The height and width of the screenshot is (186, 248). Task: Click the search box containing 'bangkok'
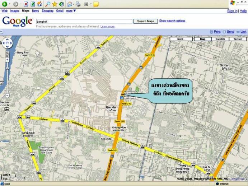coord(84,22)
